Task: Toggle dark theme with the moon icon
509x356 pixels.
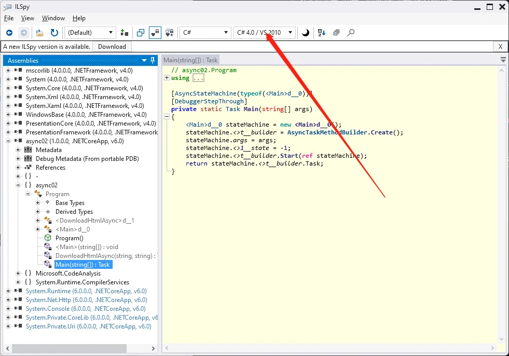Action: coord(306,33)
